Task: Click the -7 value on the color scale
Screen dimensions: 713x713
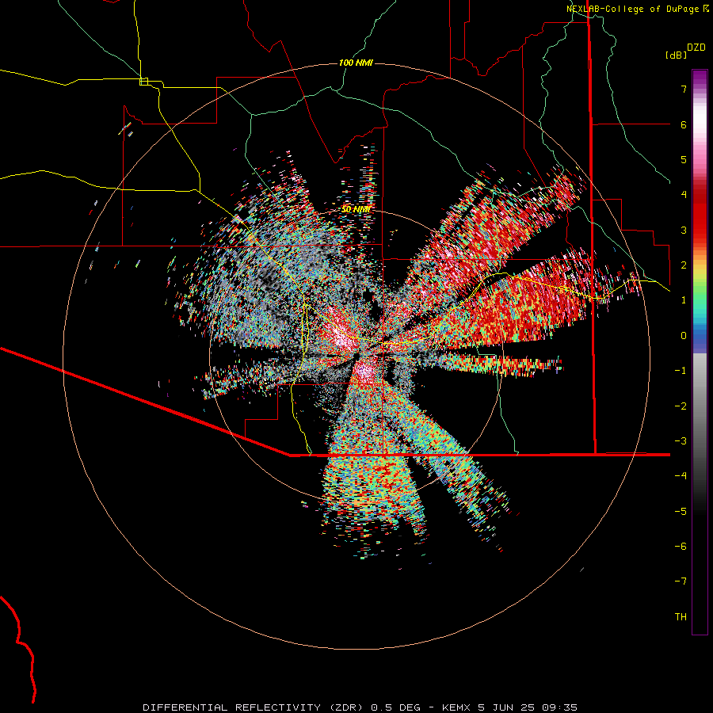Action: [x=681, y=581]
